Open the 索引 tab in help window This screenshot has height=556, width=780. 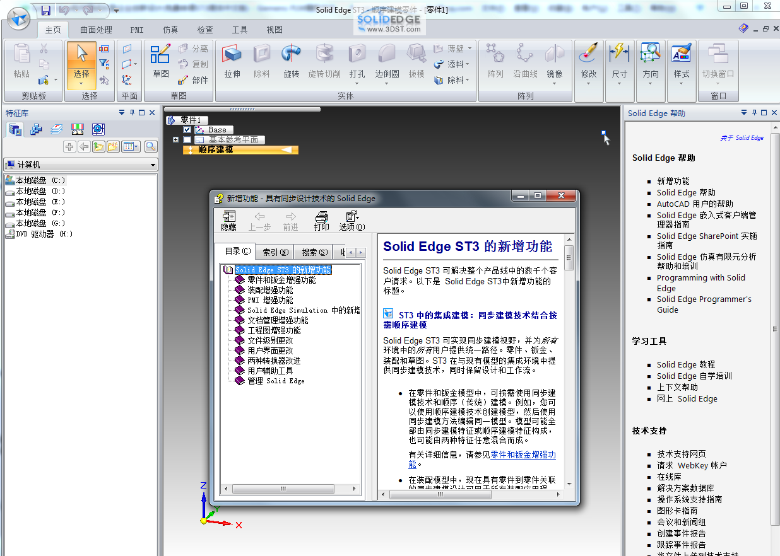point(275,252)
